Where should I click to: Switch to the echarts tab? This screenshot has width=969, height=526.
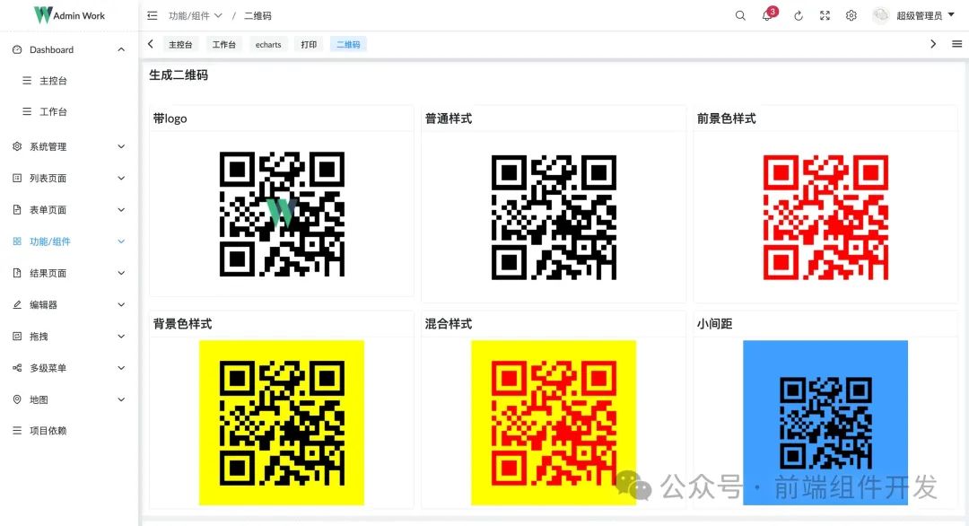268,45
